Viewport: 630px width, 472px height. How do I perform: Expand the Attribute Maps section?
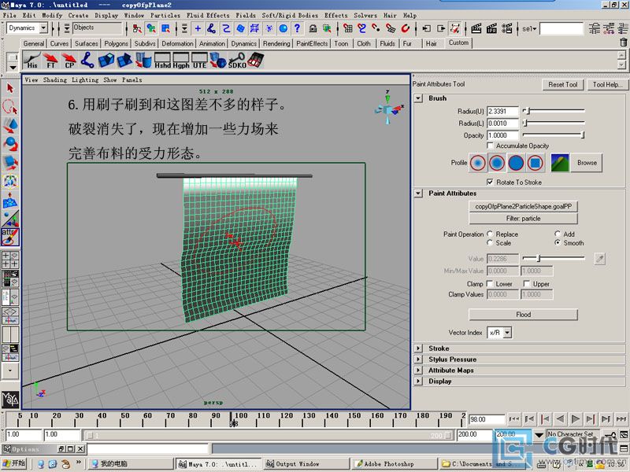419,370
